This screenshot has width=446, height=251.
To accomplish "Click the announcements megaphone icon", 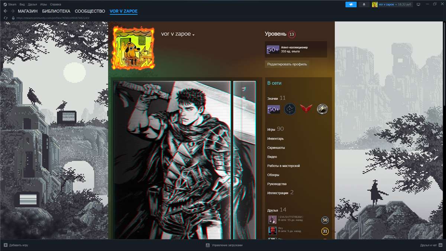I will [351, 4].
